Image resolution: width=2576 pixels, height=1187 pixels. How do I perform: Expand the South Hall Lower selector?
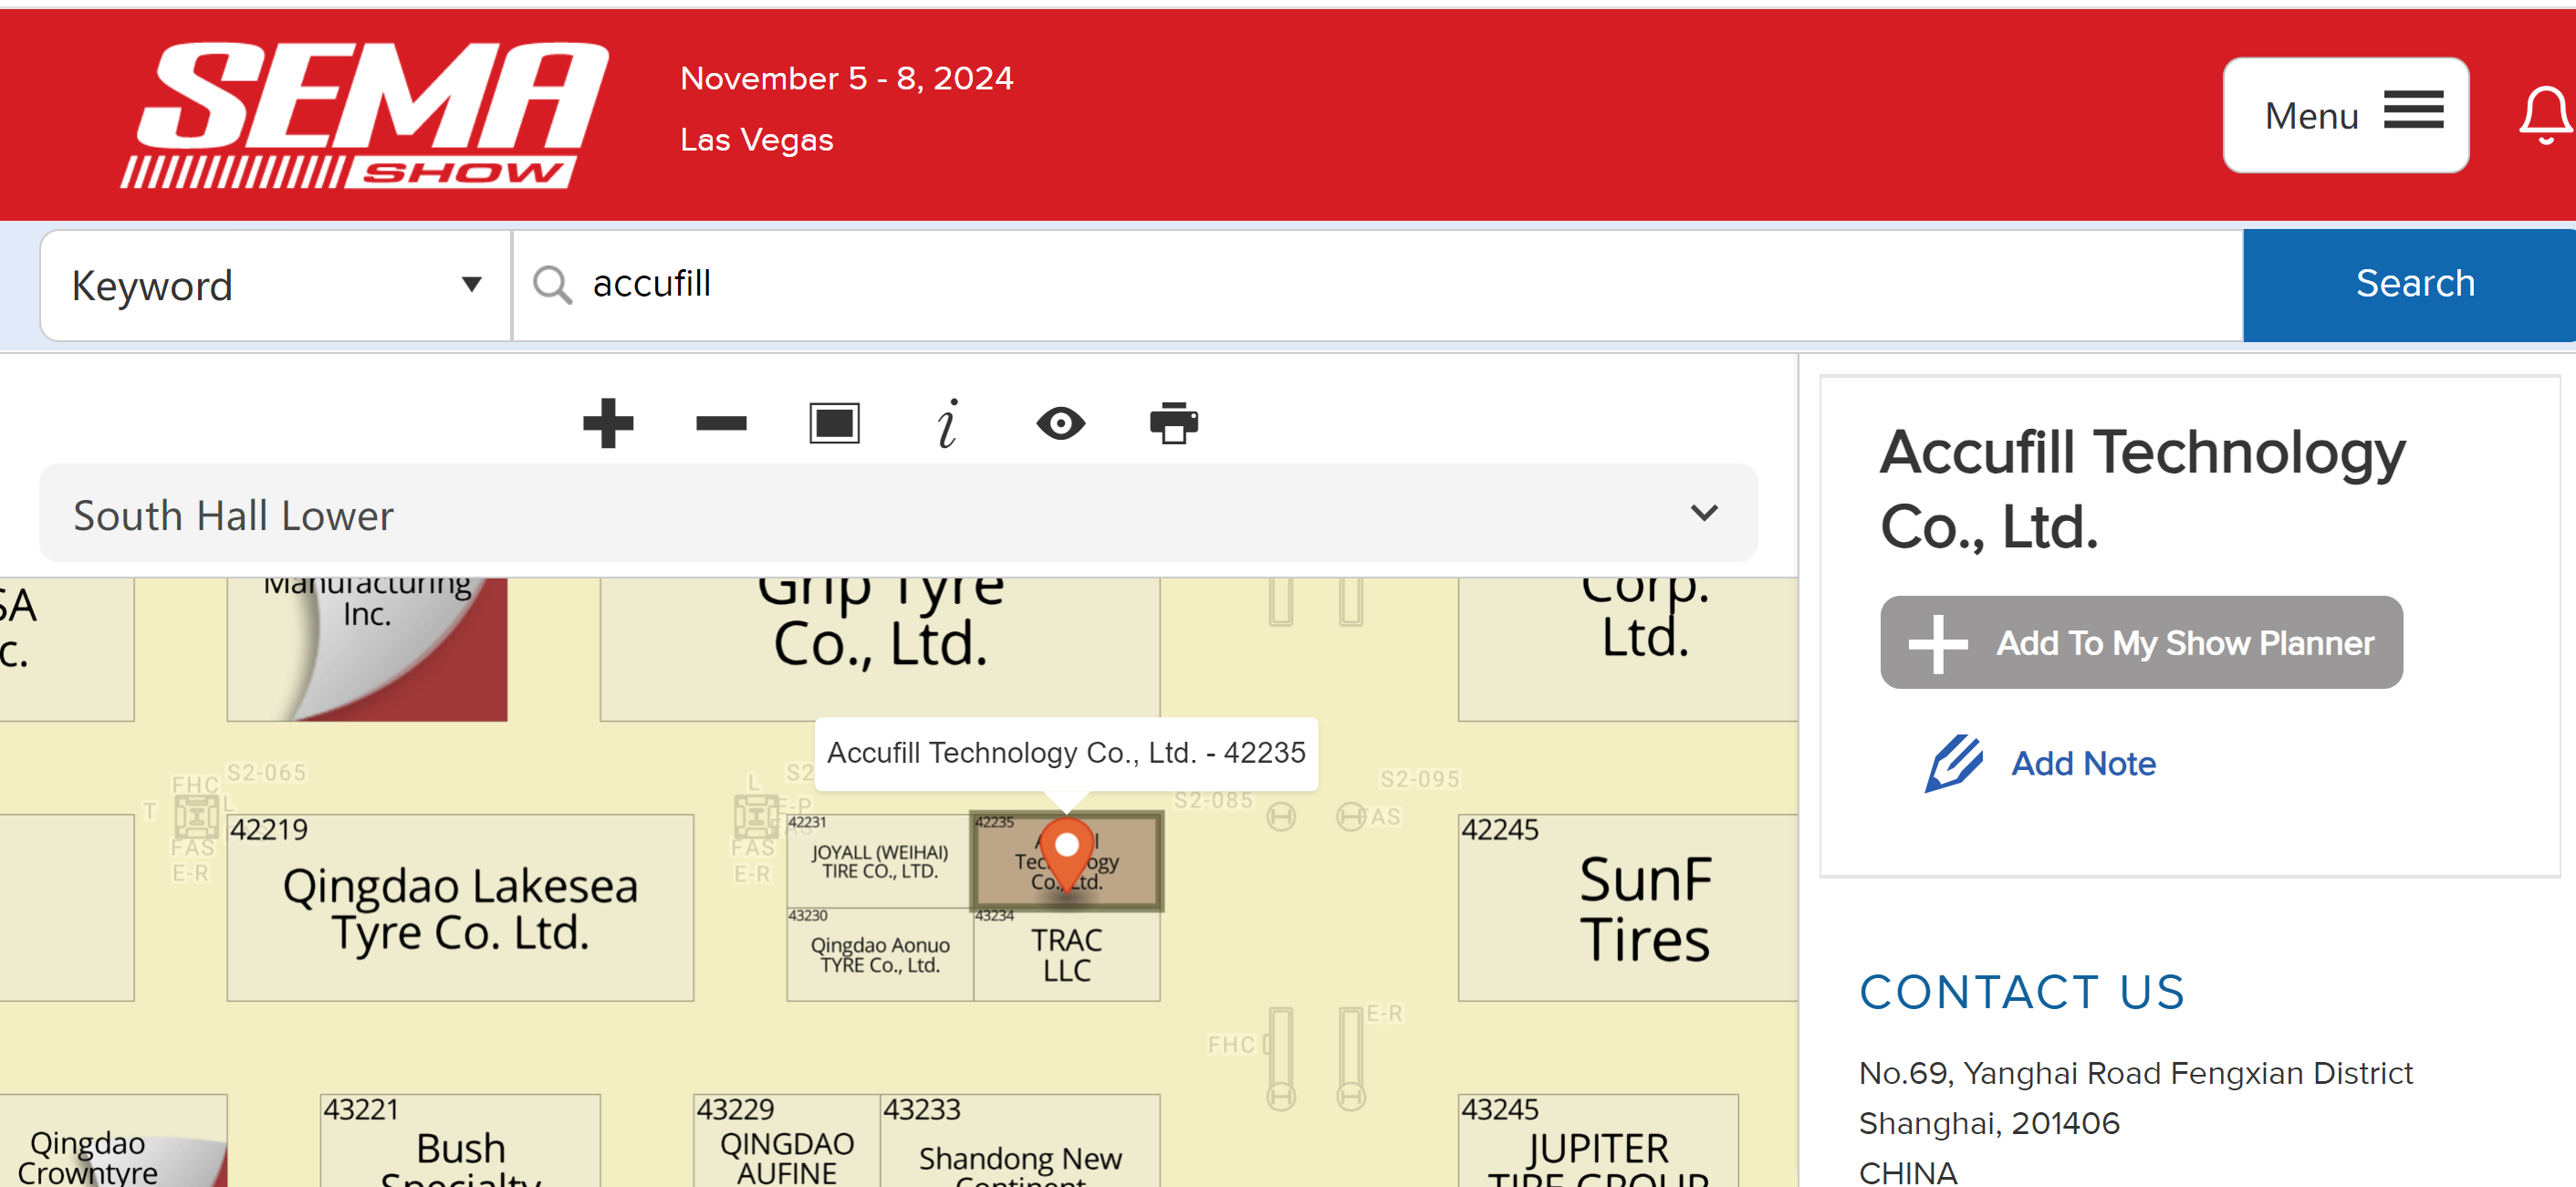tap(898, 514)
